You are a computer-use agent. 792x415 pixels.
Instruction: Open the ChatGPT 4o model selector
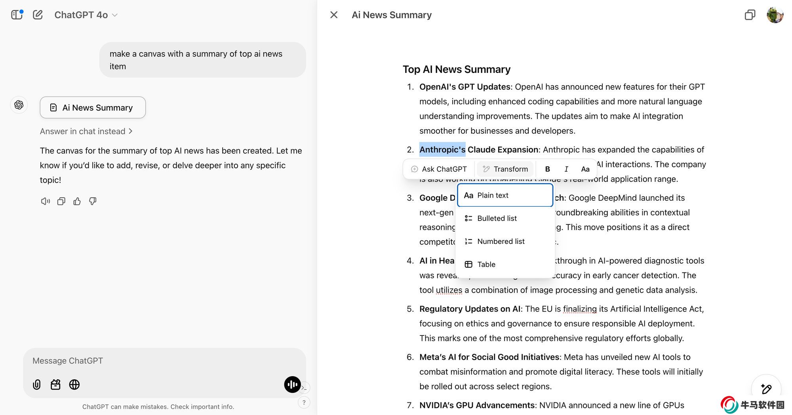(x=86, y=15)
